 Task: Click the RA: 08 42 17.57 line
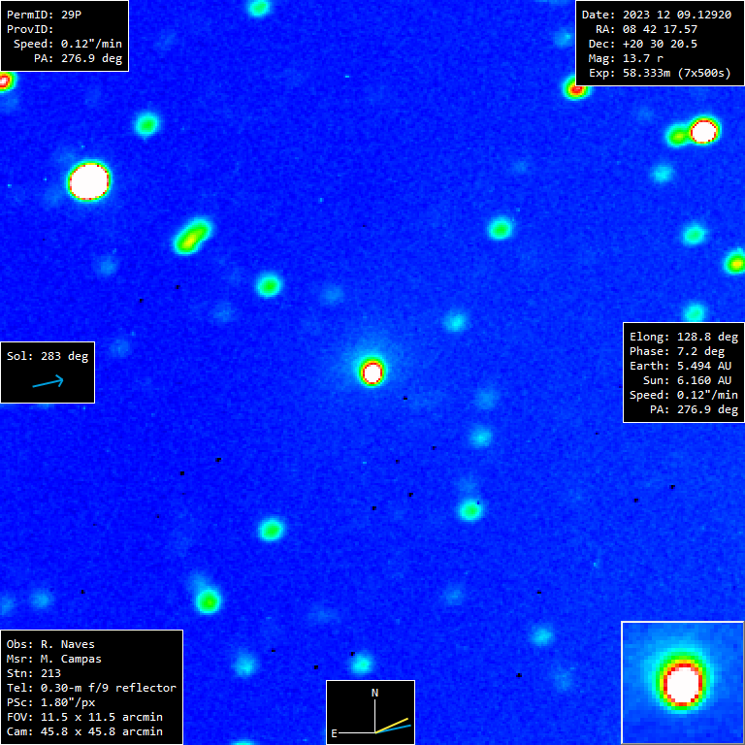pyautogui.click(x=647, y=29)
